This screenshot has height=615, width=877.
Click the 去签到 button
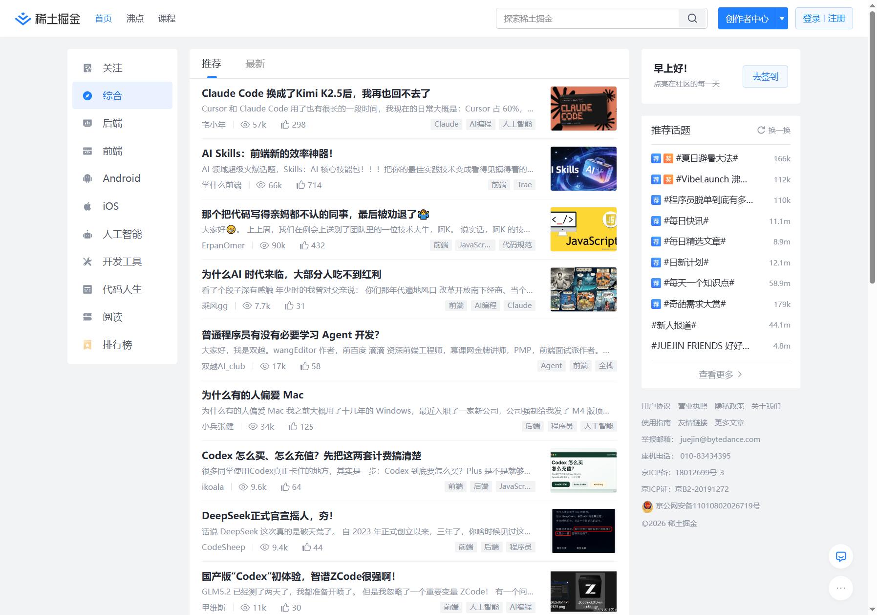(x=765, y=76)
